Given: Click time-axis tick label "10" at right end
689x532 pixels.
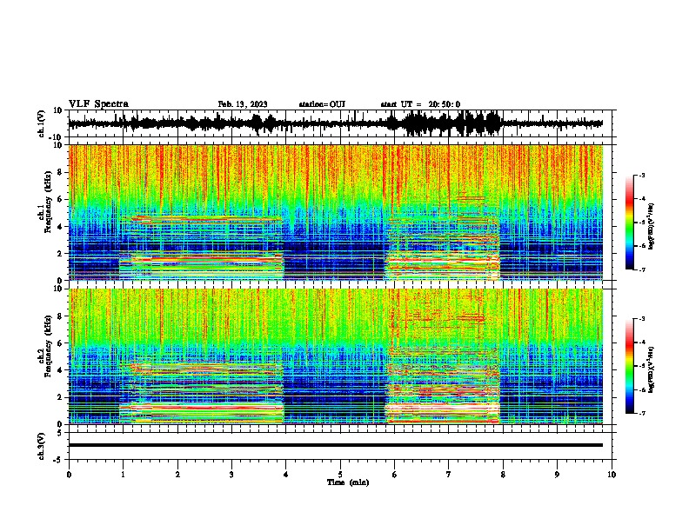Looking at the screenshot, I should tap(612, 475).
